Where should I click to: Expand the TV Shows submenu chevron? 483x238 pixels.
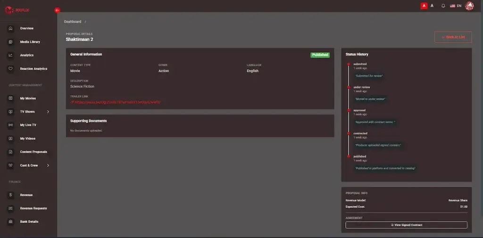48,112
